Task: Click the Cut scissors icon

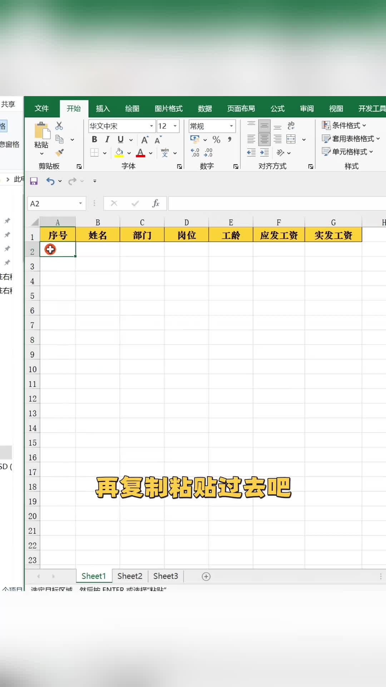Action: coord(59,126)
